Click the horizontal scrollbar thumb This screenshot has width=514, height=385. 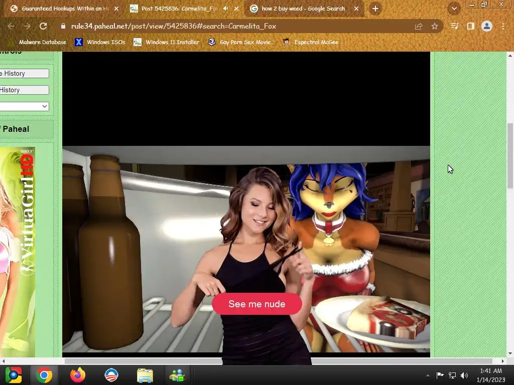tap(278, 361)
